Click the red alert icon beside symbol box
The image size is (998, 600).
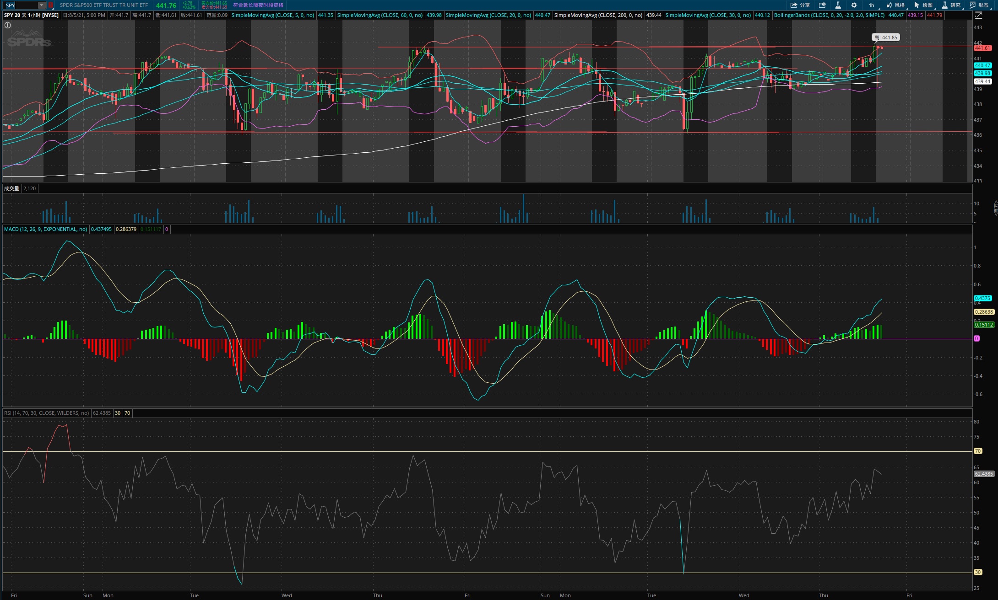pos(51,5)
